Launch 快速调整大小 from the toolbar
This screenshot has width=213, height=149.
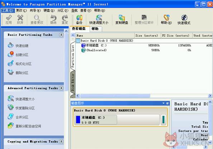(x=99, y=20)
